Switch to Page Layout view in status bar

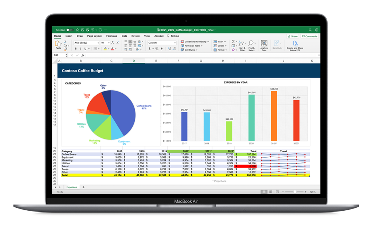(270, 192)
